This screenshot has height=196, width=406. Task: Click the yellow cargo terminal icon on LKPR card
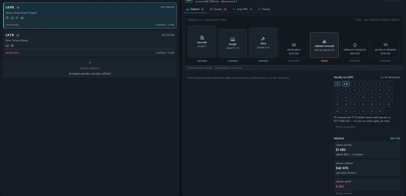(x=22, y=18)
